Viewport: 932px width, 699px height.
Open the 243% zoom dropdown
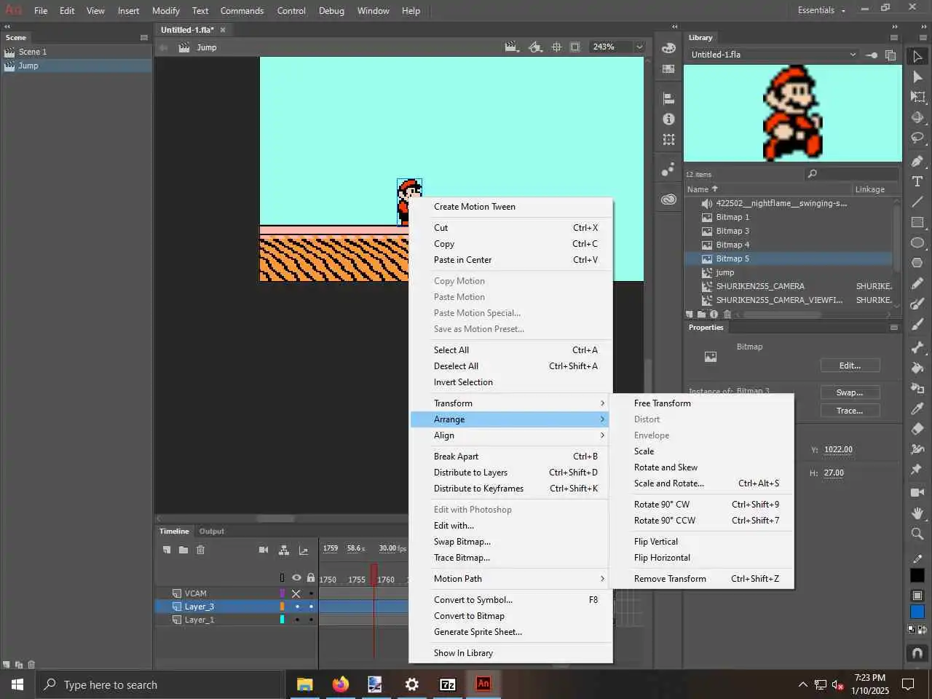pos(639,47)
